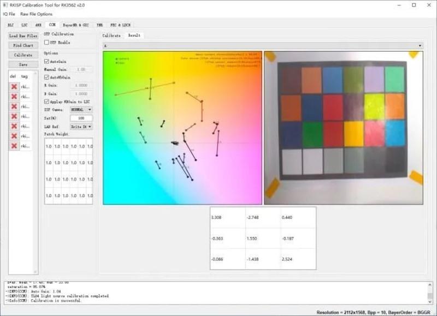Switch to the FEC & LDCH tab
Viewport: 437px width, 316px height.
coord(120,25)
